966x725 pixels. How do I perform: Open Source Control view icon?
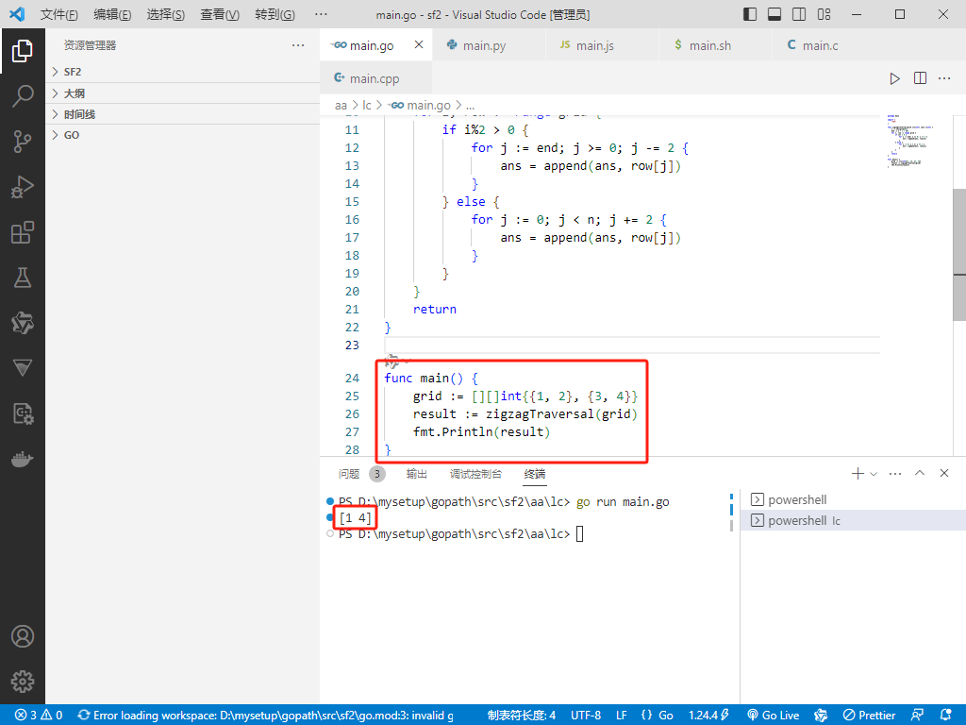click(23, 142)
